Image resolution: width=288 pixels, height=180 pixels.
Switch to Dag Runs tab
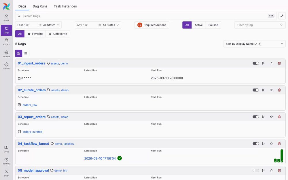pyautogui.click(x=40, y=6)
